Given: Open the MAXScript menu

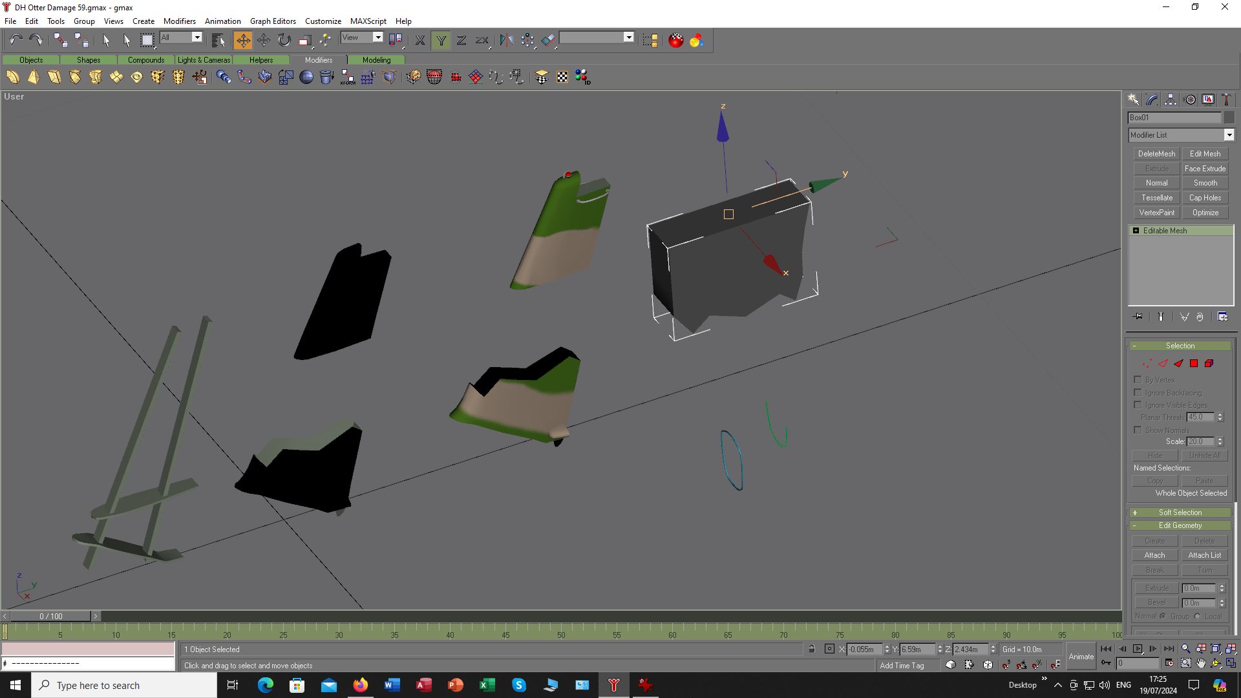Looking at the screenshot, I should (368, 21).
